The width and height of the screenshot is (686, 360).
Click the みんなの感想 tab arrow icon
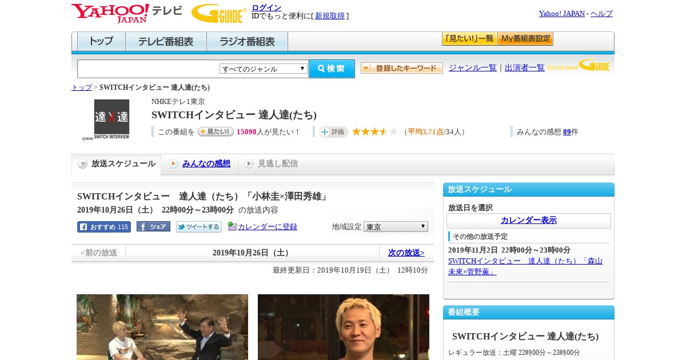(173, 164)
